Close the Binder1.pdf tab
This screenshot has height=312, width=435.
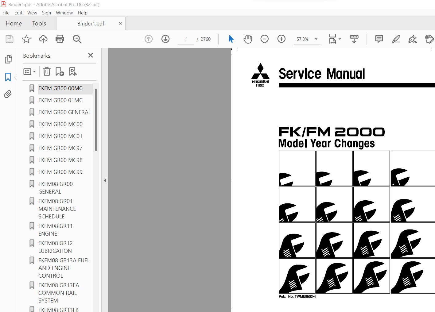pos(120,23)
